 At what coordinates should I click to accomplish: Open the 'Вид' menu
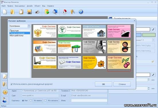coord(44,6)
